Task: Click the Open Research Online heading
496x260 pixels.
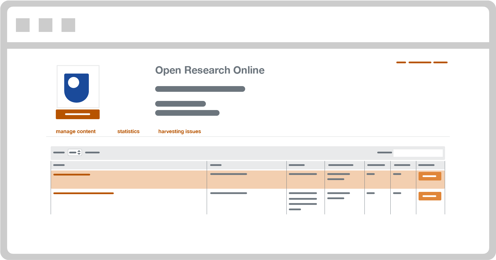Action: coord(210,70)
